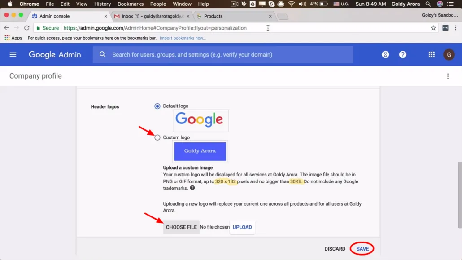Open Chrome's three-dot menu

coord(456,28)
